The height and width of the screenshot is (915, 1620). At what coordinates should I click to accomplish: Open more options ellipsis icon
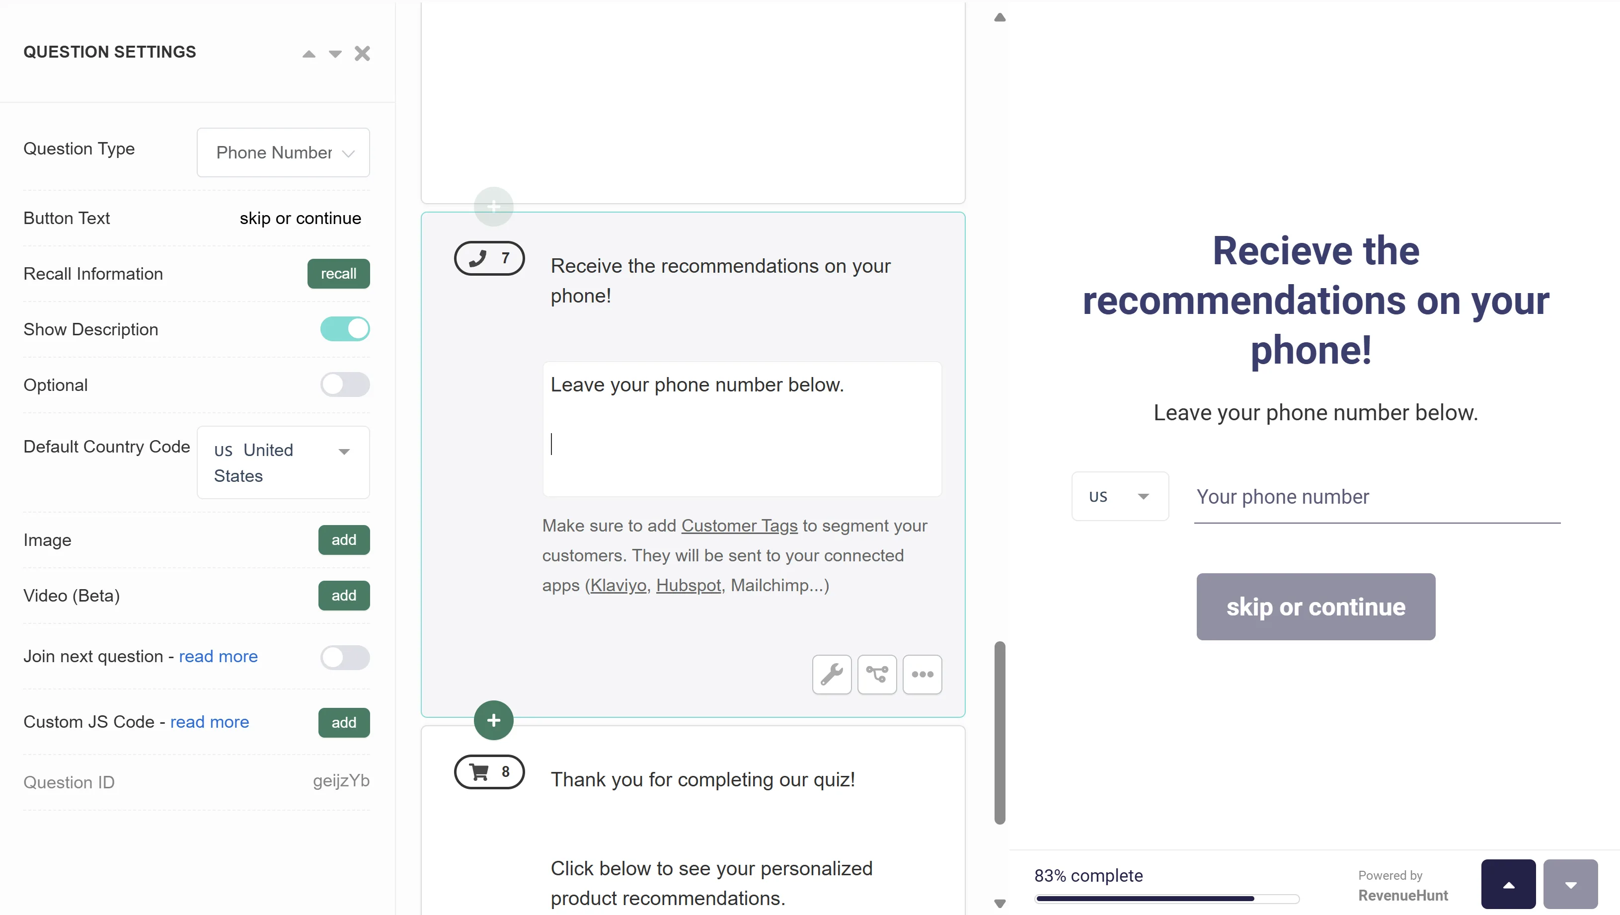[x=923, y=674]
